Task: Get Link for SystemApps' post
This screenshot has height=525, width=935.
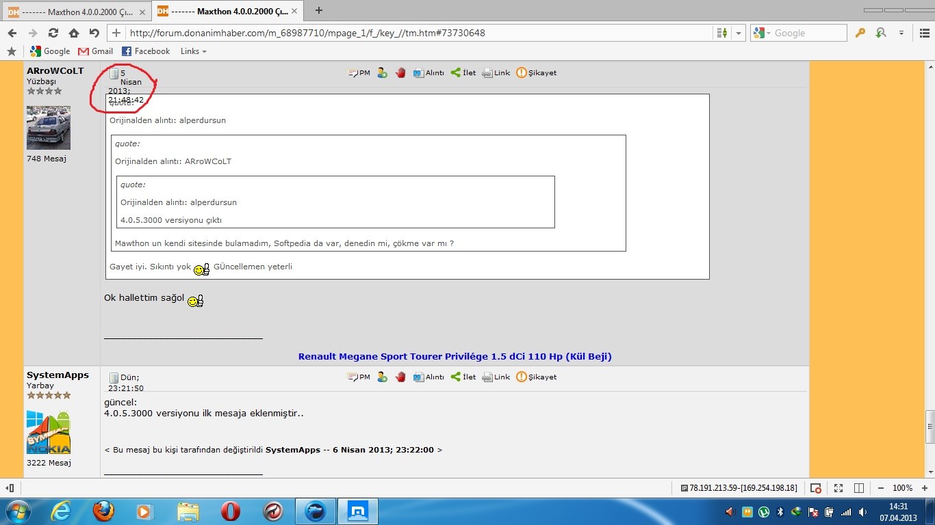Action: coord(496,377)
